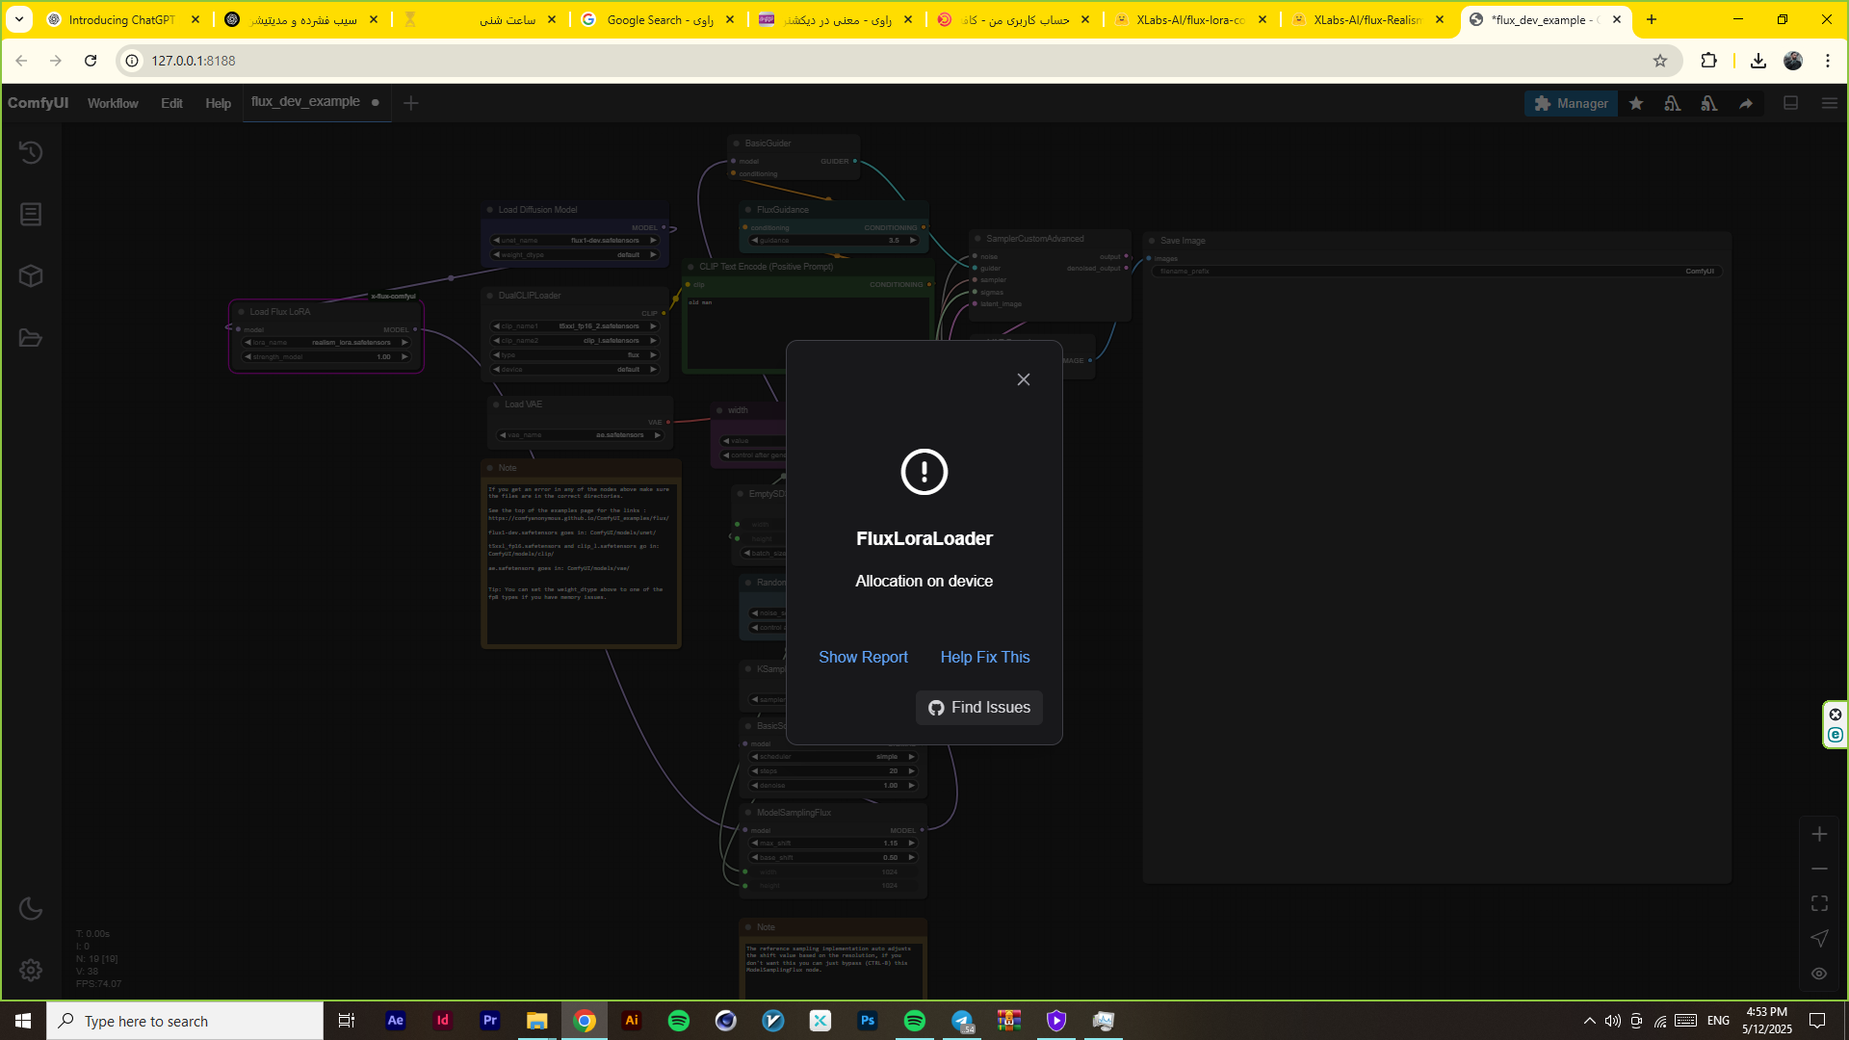1849x1040 pixels.
Task: Close the FluxLoraLoader error dialog
Action: [x=1024, y=379]
